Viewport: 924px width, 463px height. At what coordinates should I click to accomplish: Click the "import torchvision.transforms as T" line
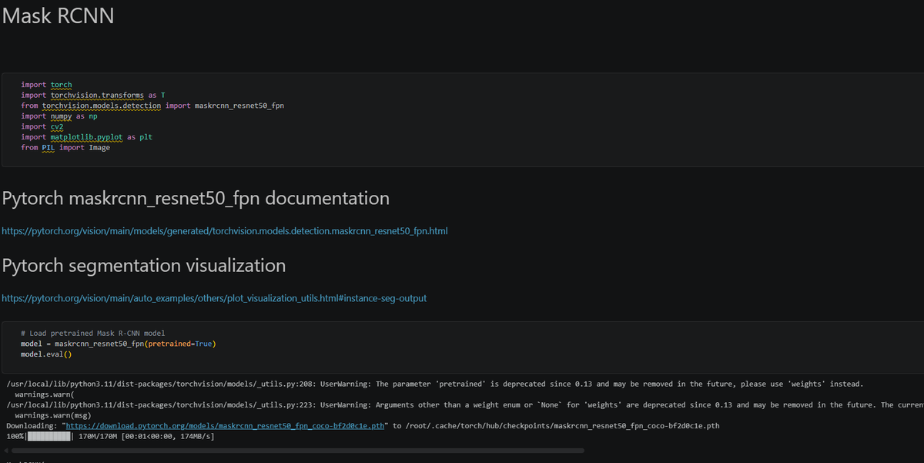pyautogui.click(x=93, y=95)
